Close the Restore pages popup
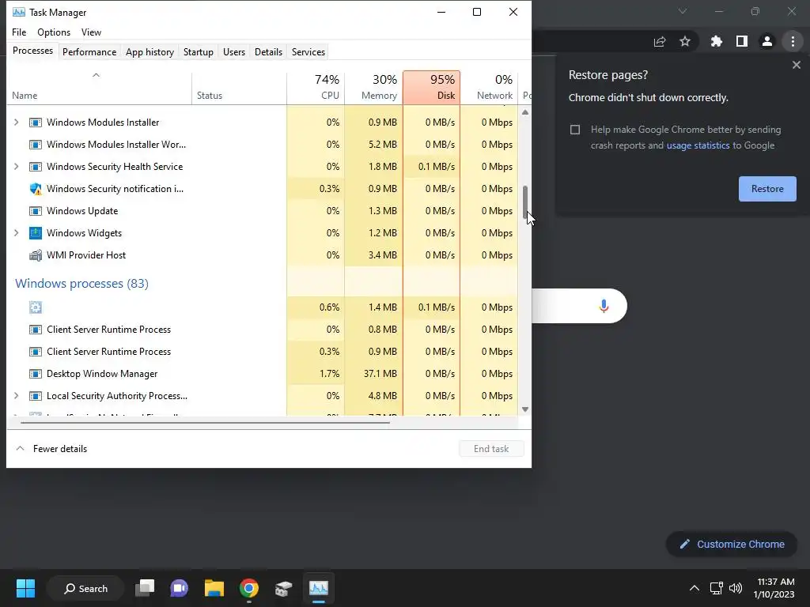Screen dimensions: 810x607 coord(797,65)
